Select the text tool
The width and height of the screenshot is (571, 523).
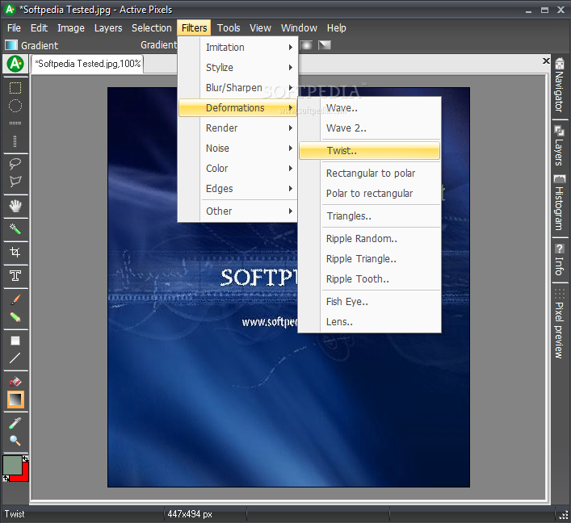pyautogui.click(x=15, y=275)
